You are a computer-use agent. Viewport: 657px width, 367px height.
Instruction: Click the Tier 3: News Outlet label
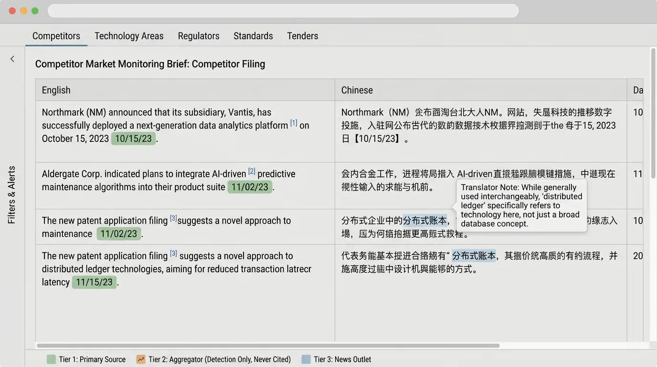pos(342,359)
